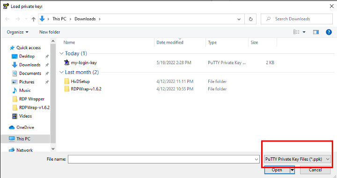Open Desktop in the sidebar

[x=27, y=56]
